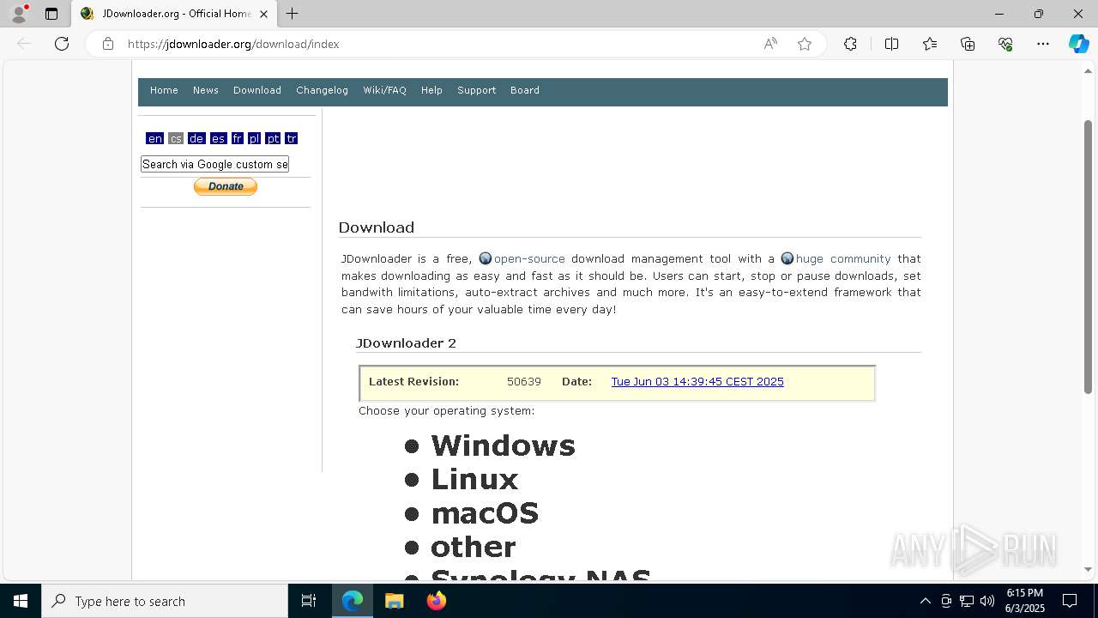Switch site language to tr
This screenshot has width=1098, height=618.
pos(292,138)
